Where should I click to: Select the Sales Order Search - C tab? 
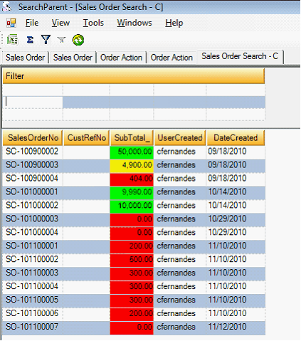pos(240,56)
